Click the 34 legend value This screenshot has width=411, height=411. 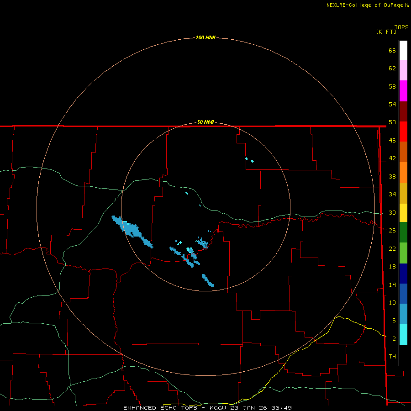click(x=392, y=195)
